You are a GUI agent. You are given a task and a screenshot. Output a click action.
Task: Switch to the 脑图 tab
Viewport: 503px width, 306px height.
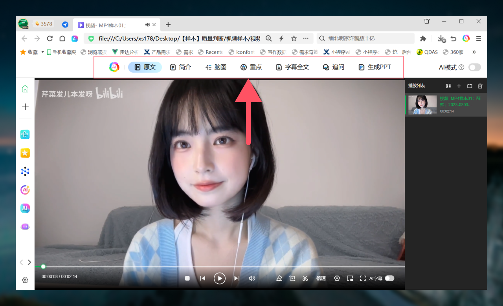coord(216,67)
